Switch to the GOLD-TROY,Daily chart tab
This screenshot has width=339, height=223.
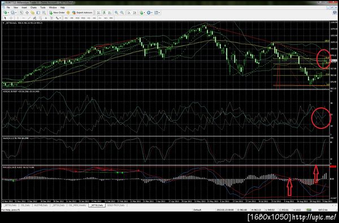tap(116, 205)
